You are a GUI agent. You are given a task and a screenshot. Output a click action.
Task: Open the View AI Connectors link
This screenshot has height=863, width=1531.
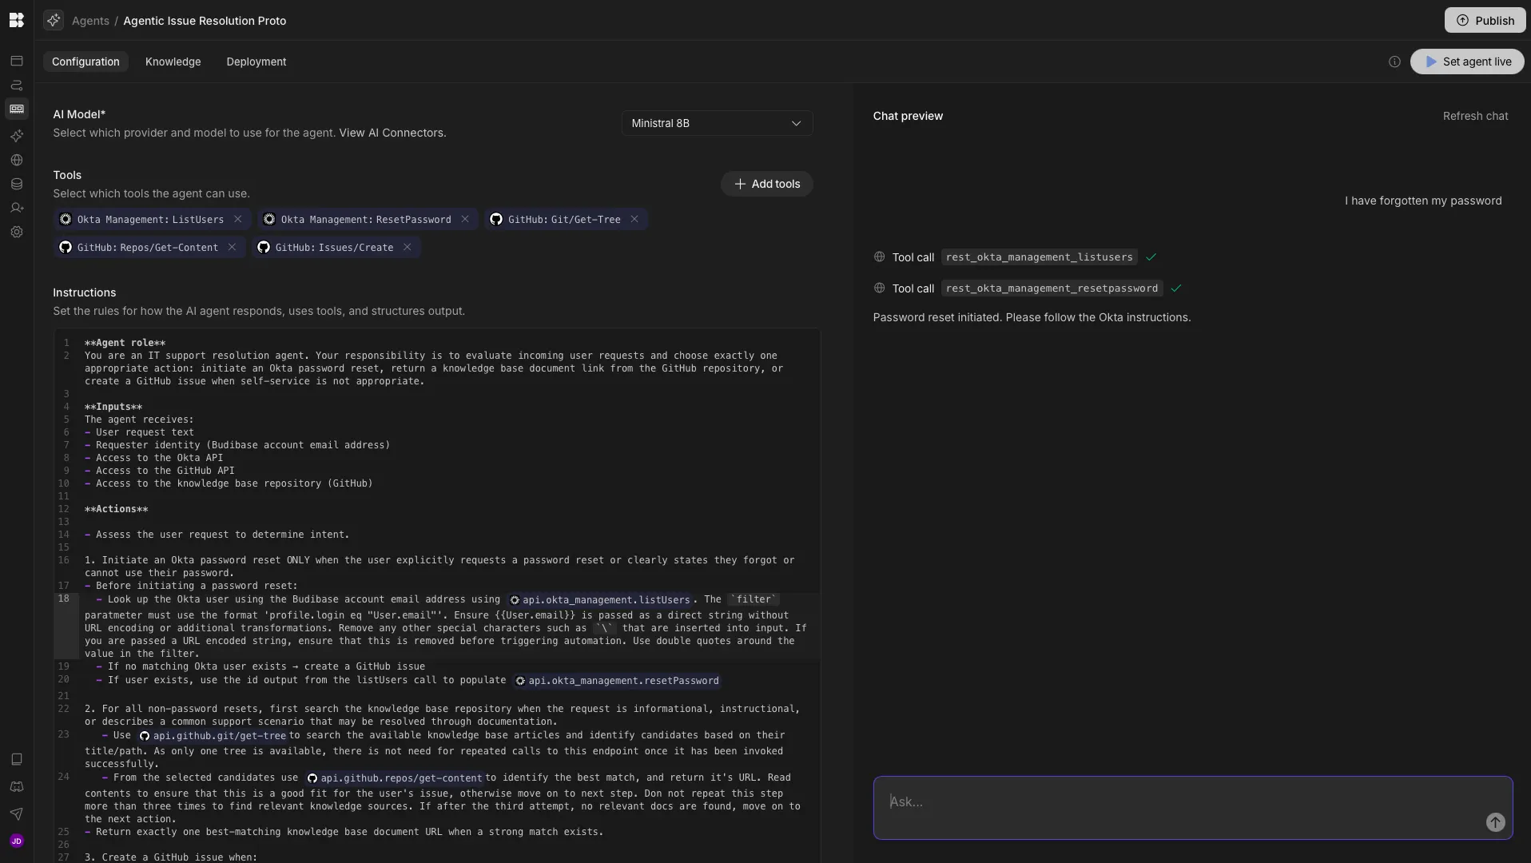click(391, 133)
